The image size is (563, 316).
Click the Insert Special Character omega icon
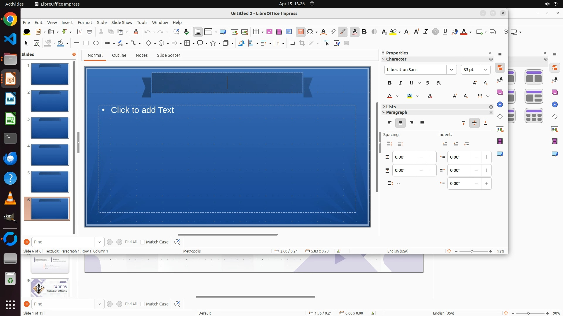coord(310,32)
